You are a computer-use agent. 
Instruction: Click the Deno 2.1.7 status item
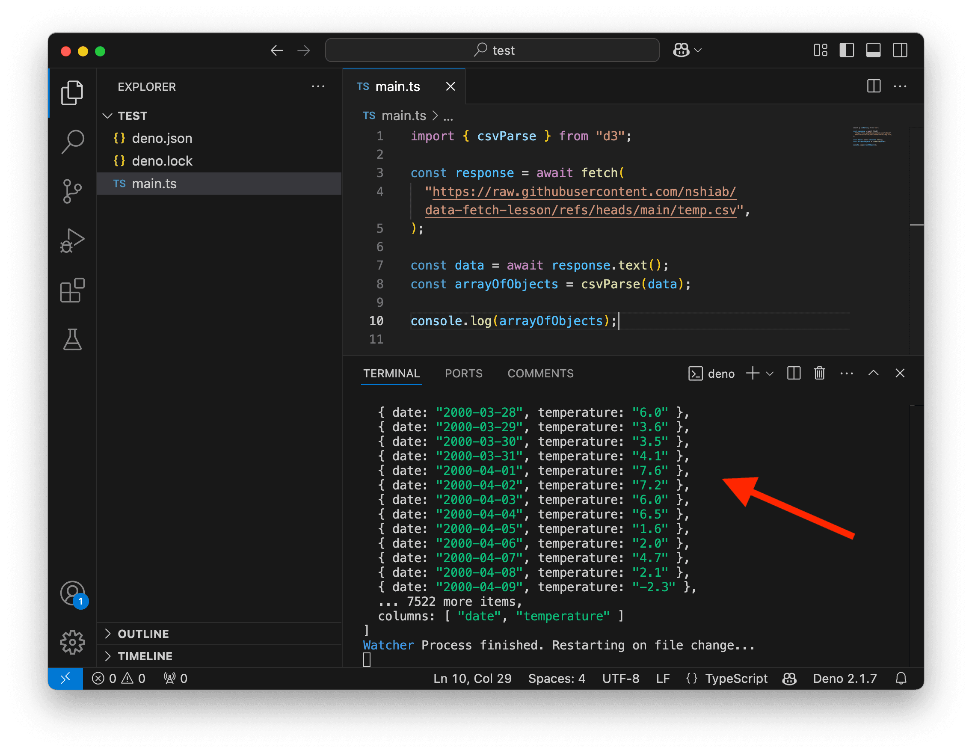845,678
